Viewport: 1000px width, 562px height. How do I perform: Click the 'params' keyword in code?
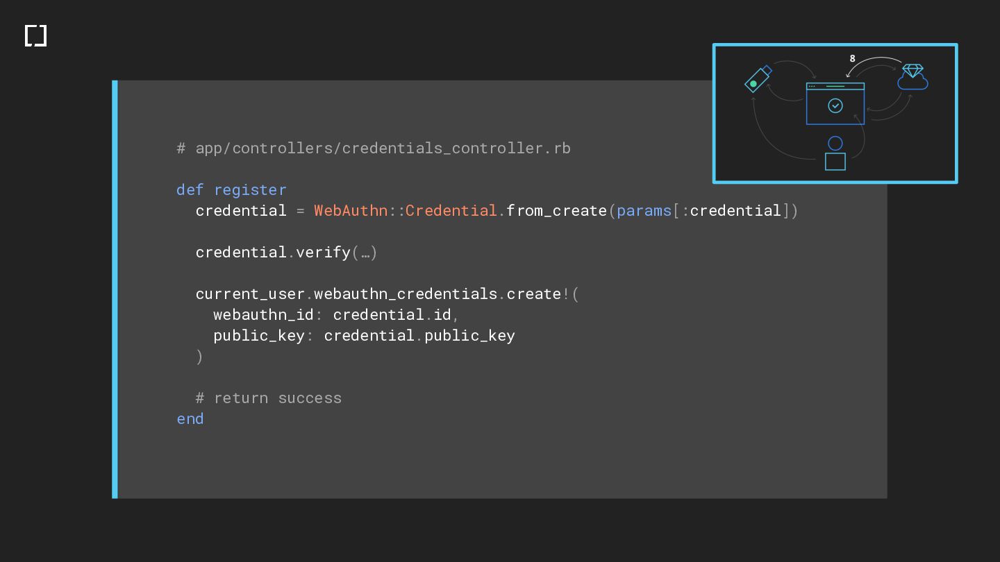(644, 210)
